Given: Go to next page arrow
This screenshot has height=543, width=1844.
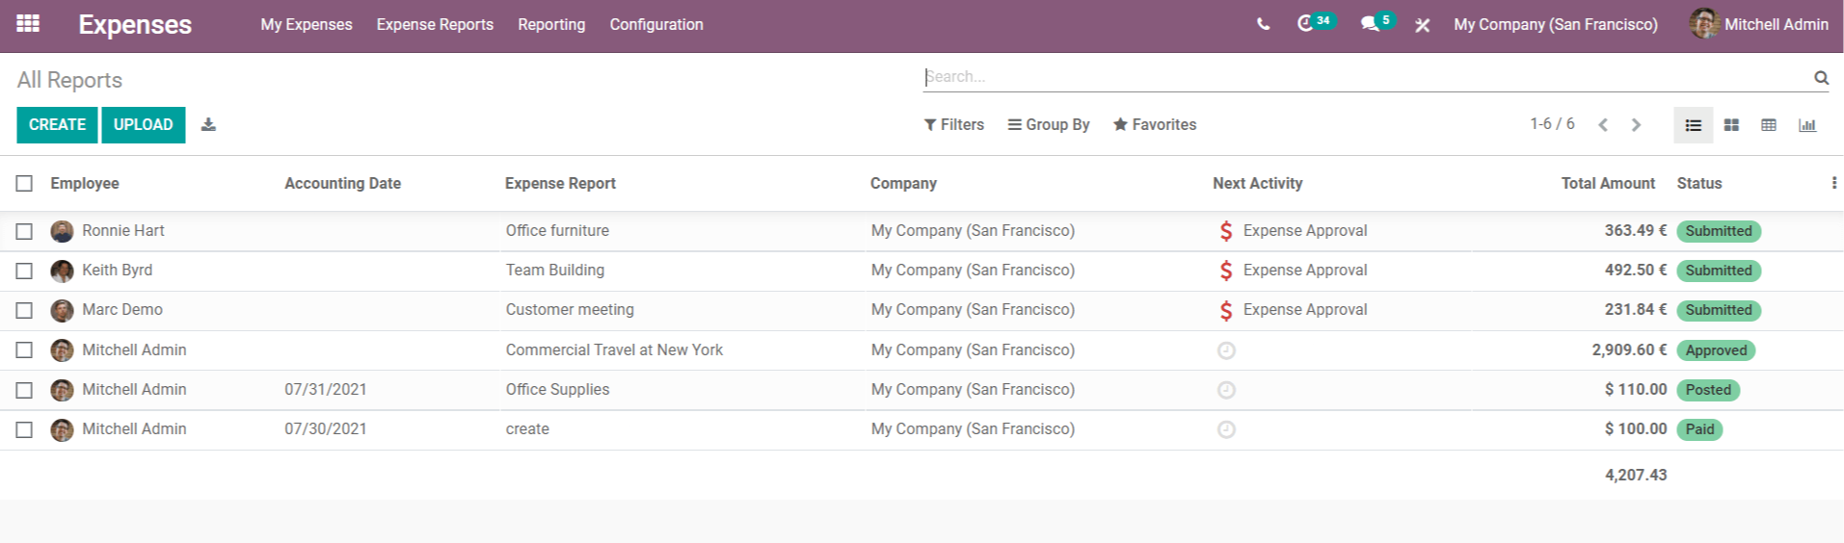Looking at the screenshot, I should (1636, 125).
